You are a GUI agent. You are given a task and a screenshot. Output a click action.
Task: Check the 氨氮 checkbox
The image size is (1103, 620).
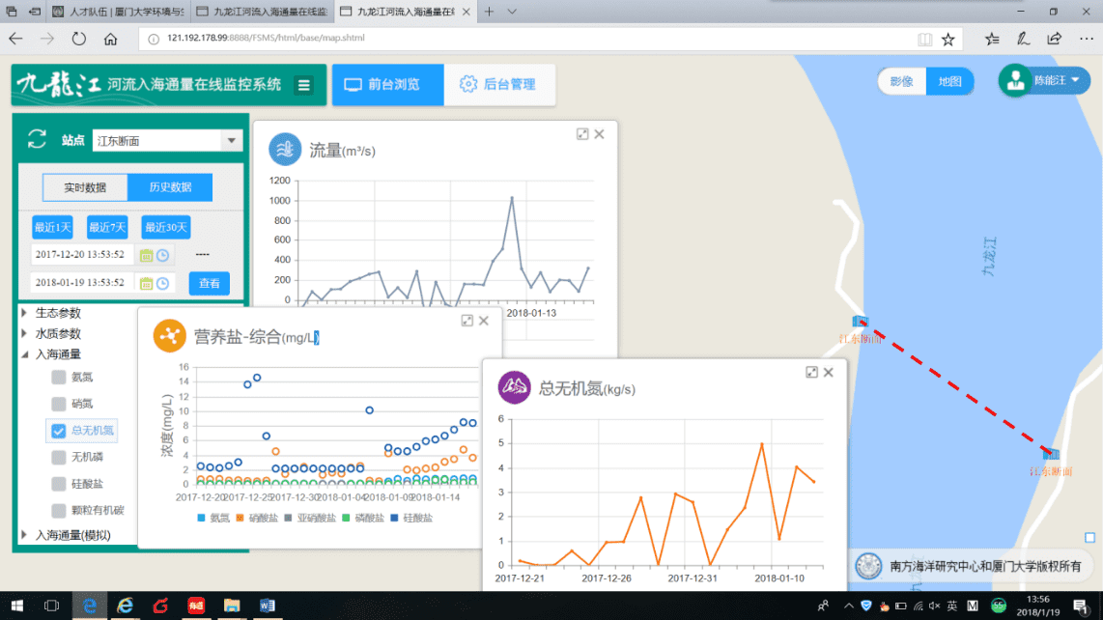point(59,378)
